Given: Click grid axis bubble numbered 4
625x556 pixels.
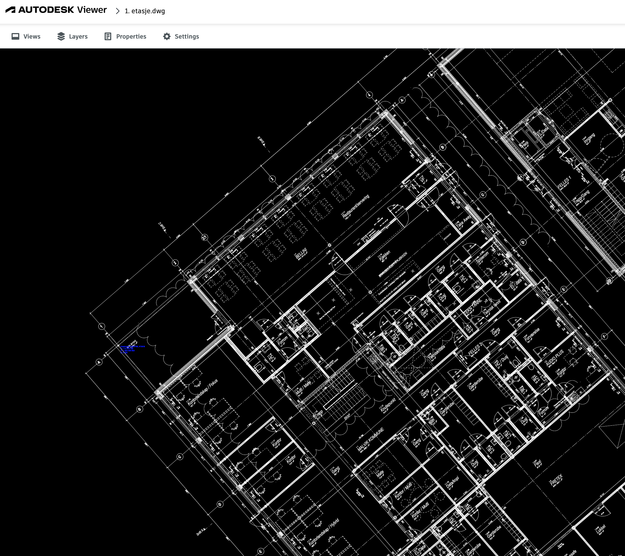Looking at the screenshot, I should (x=369, y=95).
